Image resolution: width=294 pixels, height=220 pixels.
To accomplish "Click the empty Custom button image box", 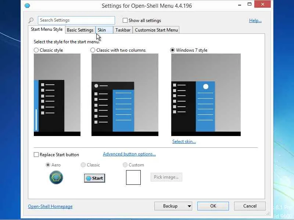I will tap(133, 177).
